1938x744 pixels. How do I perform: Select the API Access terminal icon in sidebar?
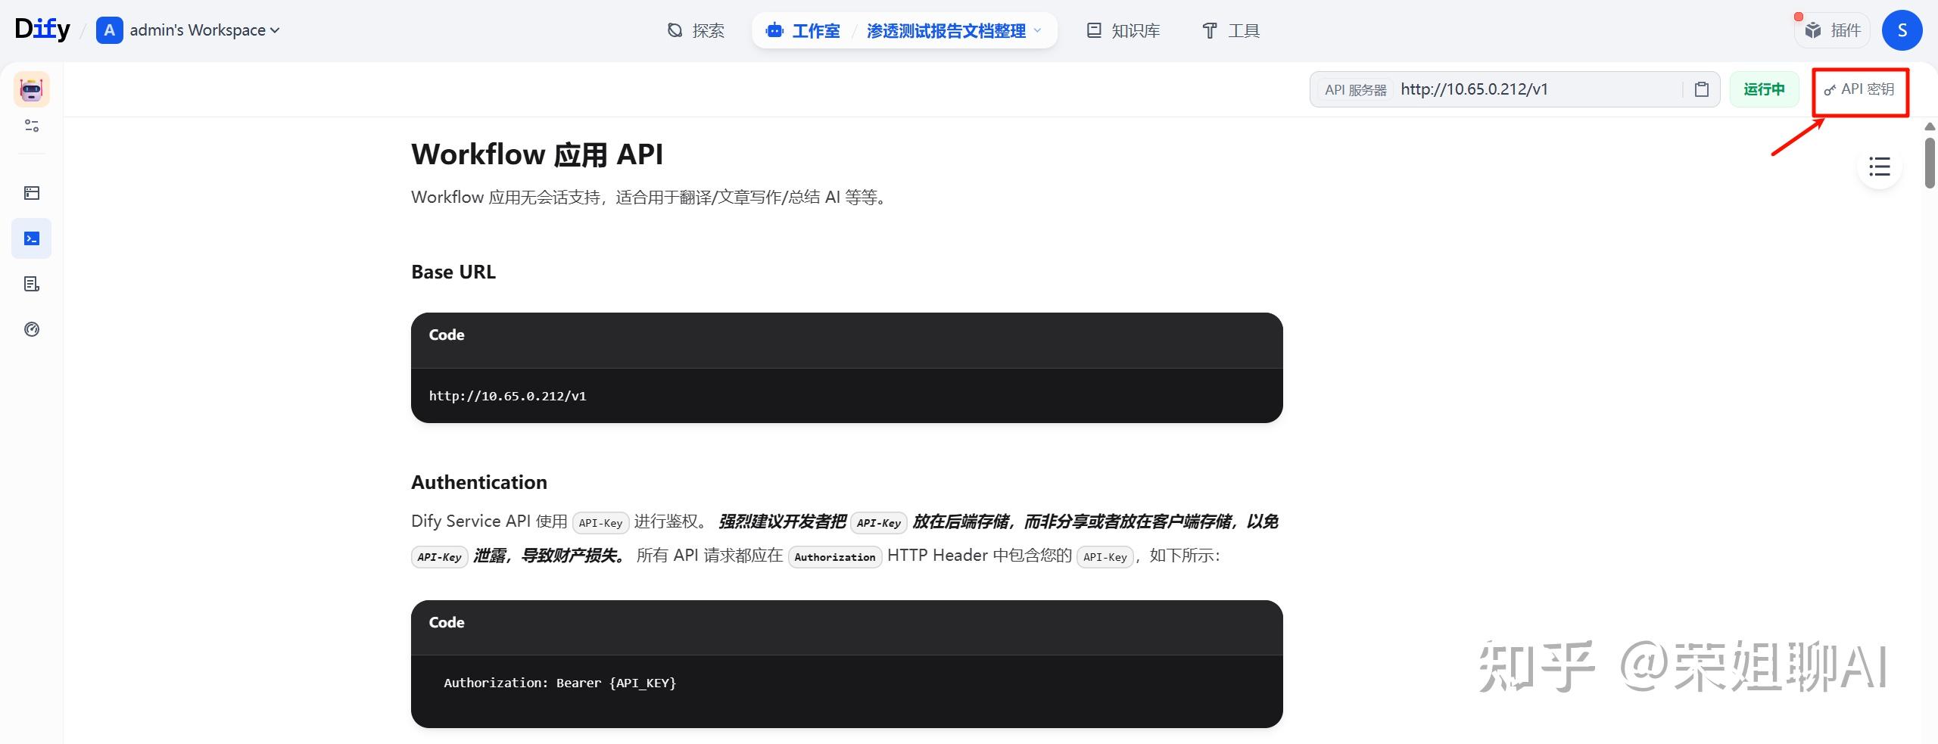click(x=31, y=238)
